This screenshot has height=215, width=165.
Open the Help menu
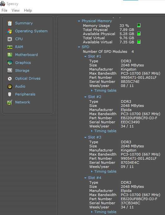(28, 10)
